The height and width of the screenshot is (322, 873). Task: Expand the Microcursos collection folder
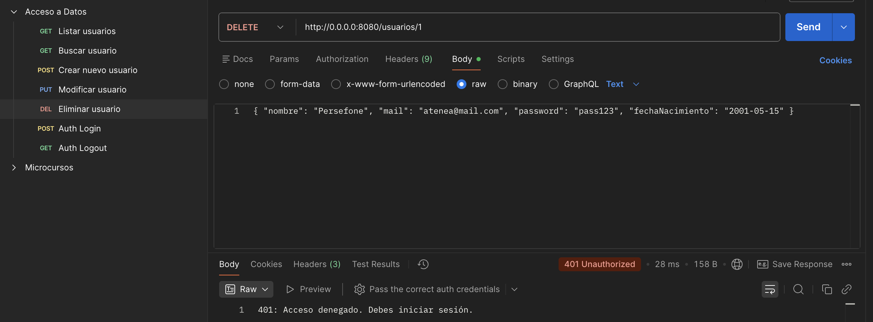tap(14, 168)
